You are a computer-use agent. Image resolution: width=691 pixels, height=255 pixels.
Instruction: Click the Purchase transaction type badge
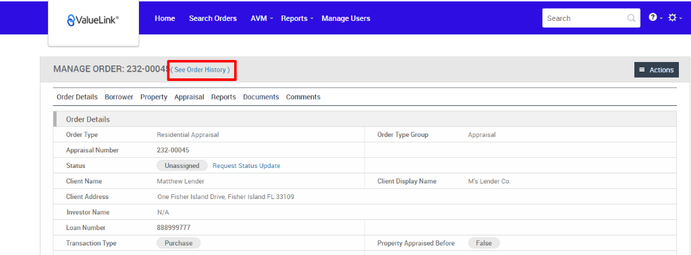point(178,243)
